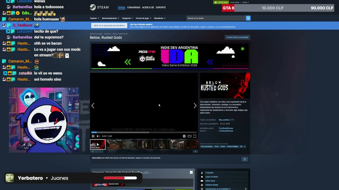Click the Steam Cloud cloud icon
Viewport: 339px width, 190px height.
pyautogui.click(x=202, y=181)
